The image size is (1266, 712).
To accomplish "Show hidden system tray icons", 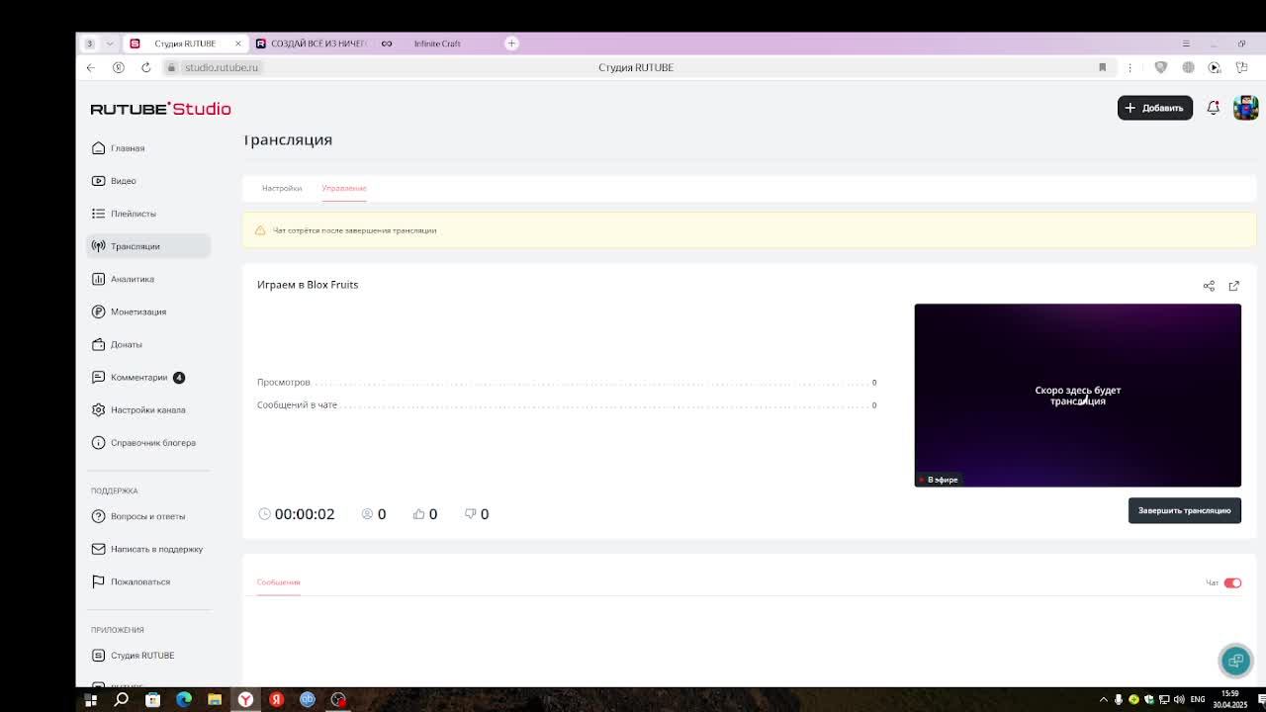I will [x=1104, y=700].
